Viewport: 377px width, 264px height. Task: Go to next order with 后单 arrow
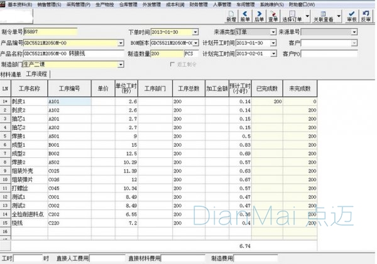click(x=259, y=16)
